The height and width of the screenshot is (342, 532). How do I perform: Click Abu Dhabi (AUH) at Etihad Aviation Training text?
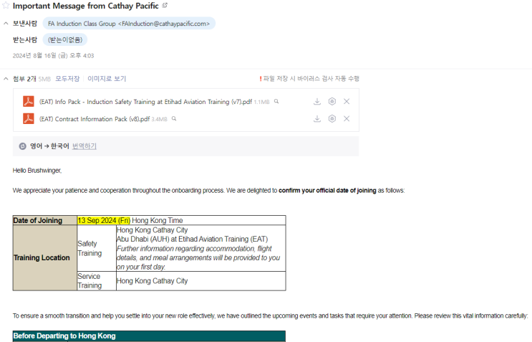[192, 239]
